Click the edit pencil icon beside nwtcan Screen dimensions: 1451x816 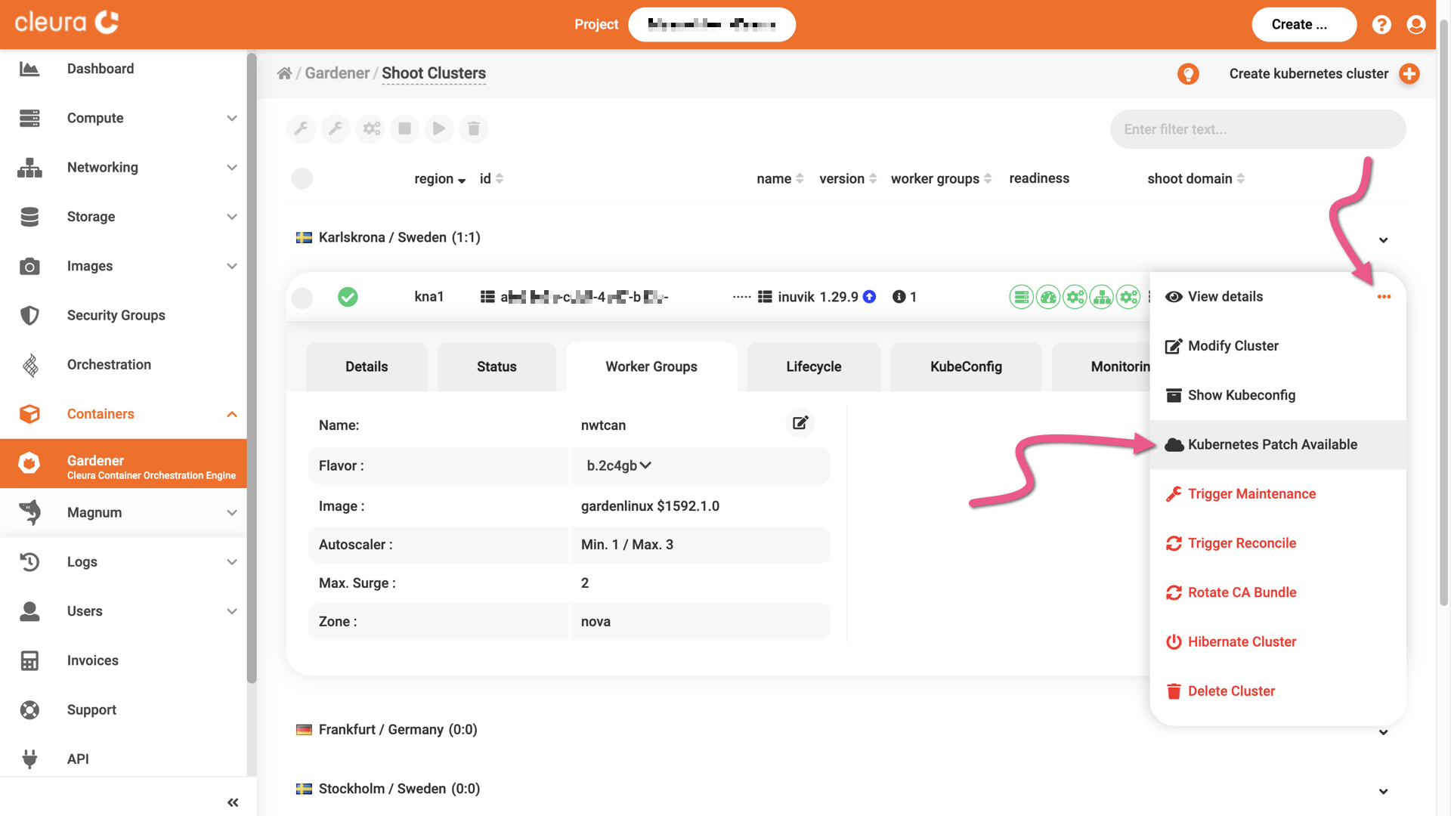click(800, 423)
